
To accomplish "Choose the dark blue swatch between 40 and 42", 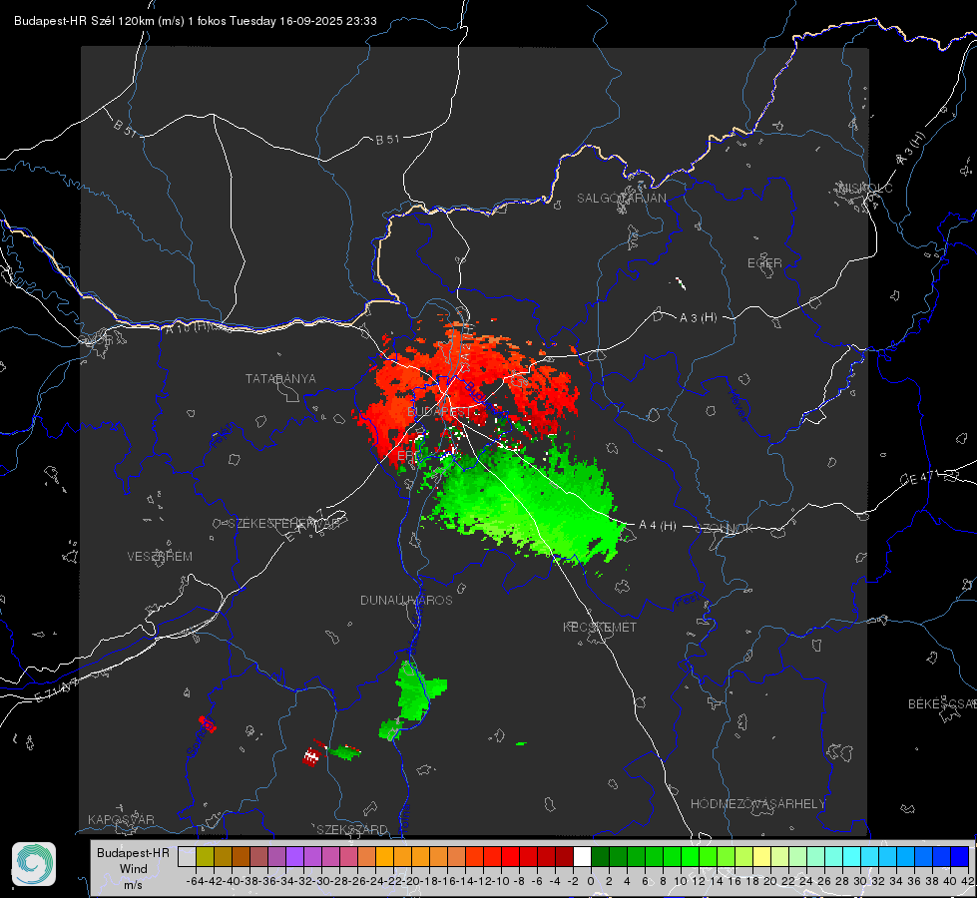I will pos(960,856).
